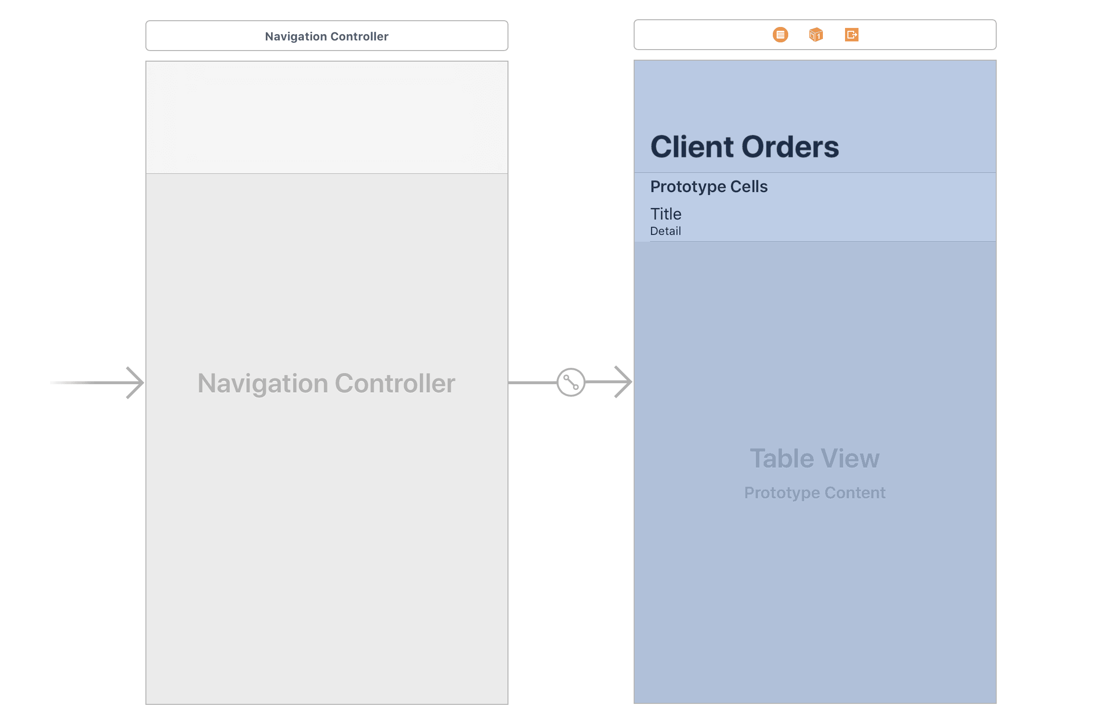Select the Navigation Controller scene title bar
Image resolution: width=1119 pixels, height=727 pixels.
[x=326, y=36]
